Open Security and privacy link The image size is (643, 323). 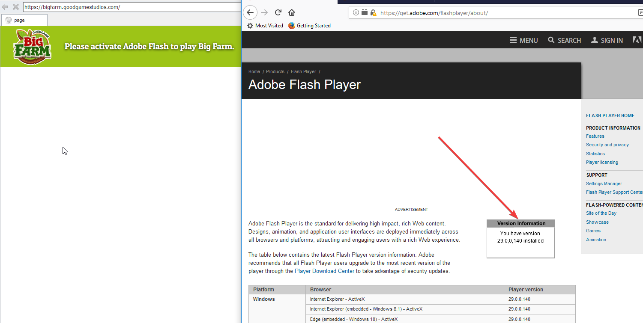[x=607, y=145]
